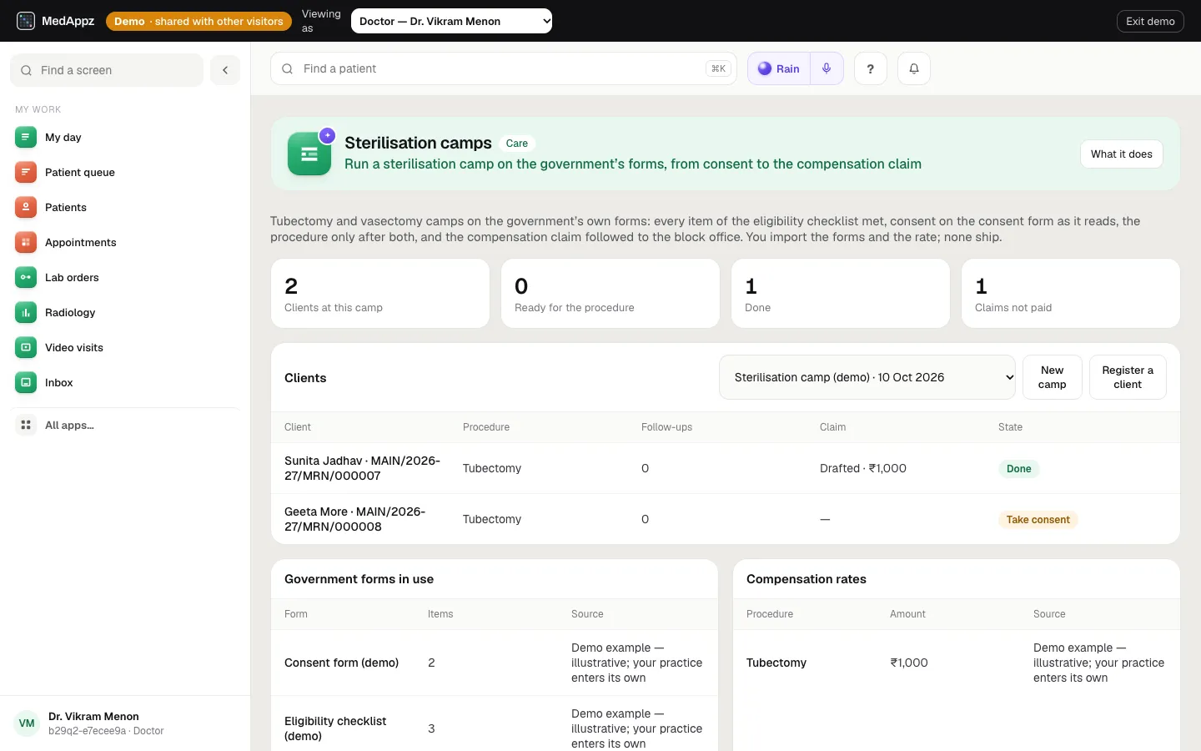Open My day from sidebar
The height and width of the screenshot is (751, 1201).
point(125,137)
